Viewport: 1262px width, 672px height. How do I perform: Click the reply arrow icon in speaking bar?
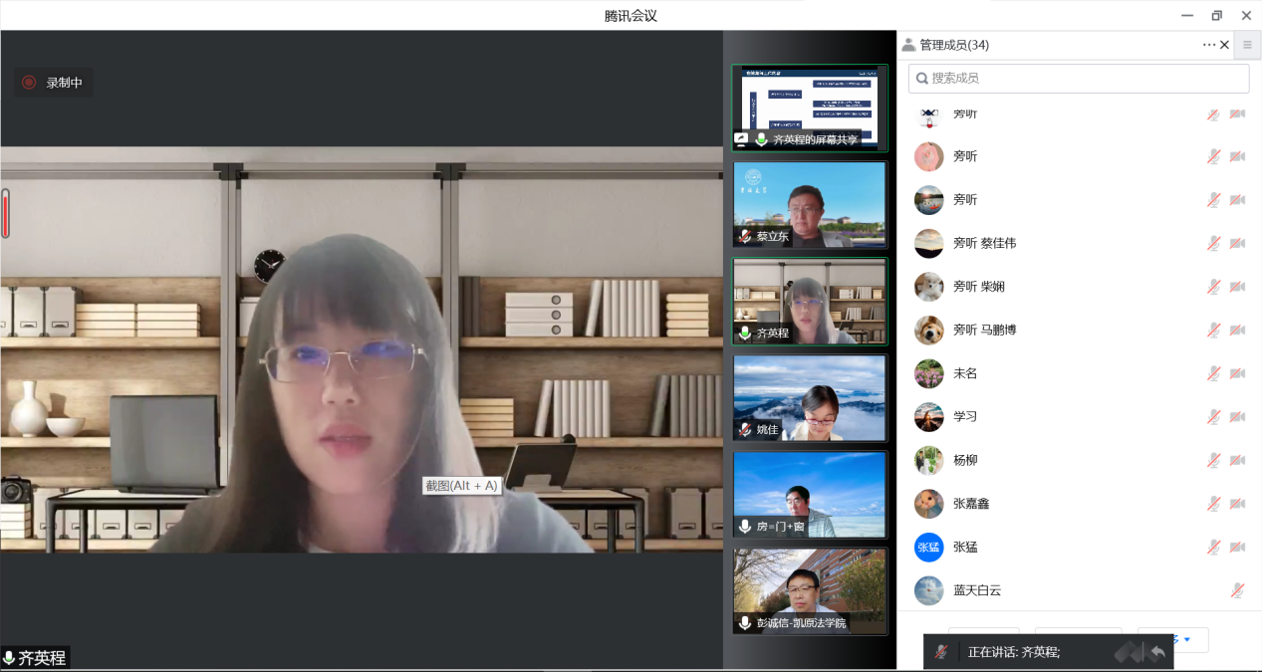[1157, 652]
